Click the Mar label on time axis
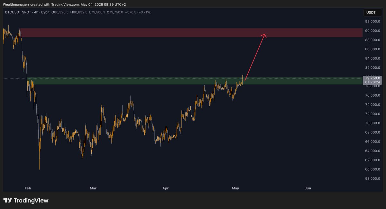The image size is (386, 209). 93,188
